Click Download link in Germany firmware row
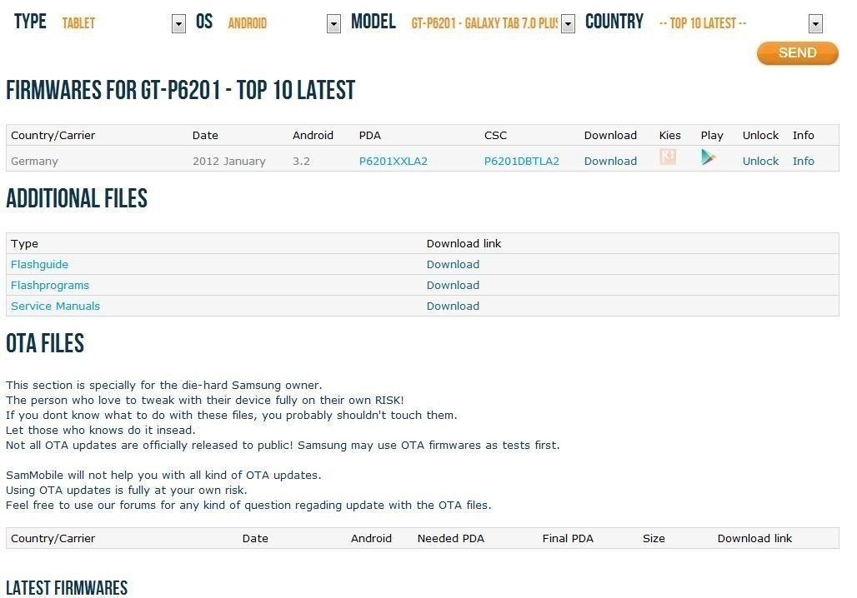The image size is (857, 598). coord(610,161)
